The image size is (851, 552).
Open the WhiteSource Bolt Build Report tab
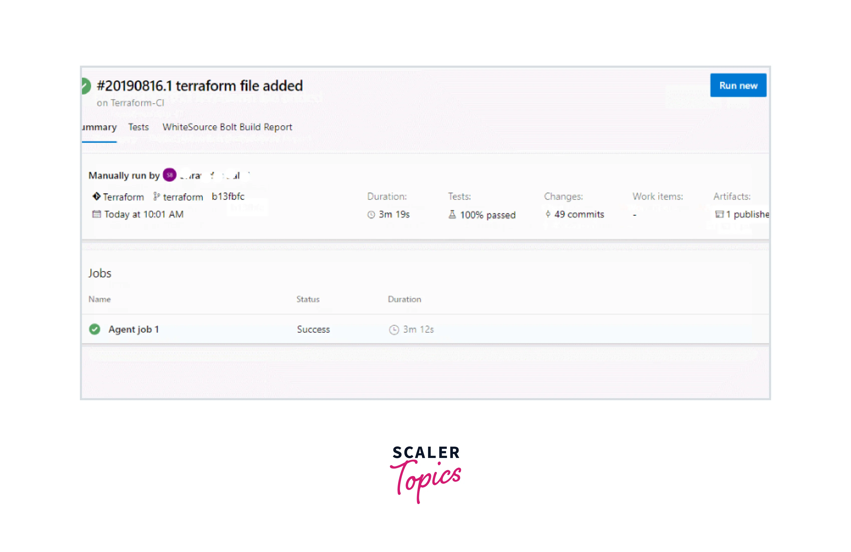(x=227, y=127)
